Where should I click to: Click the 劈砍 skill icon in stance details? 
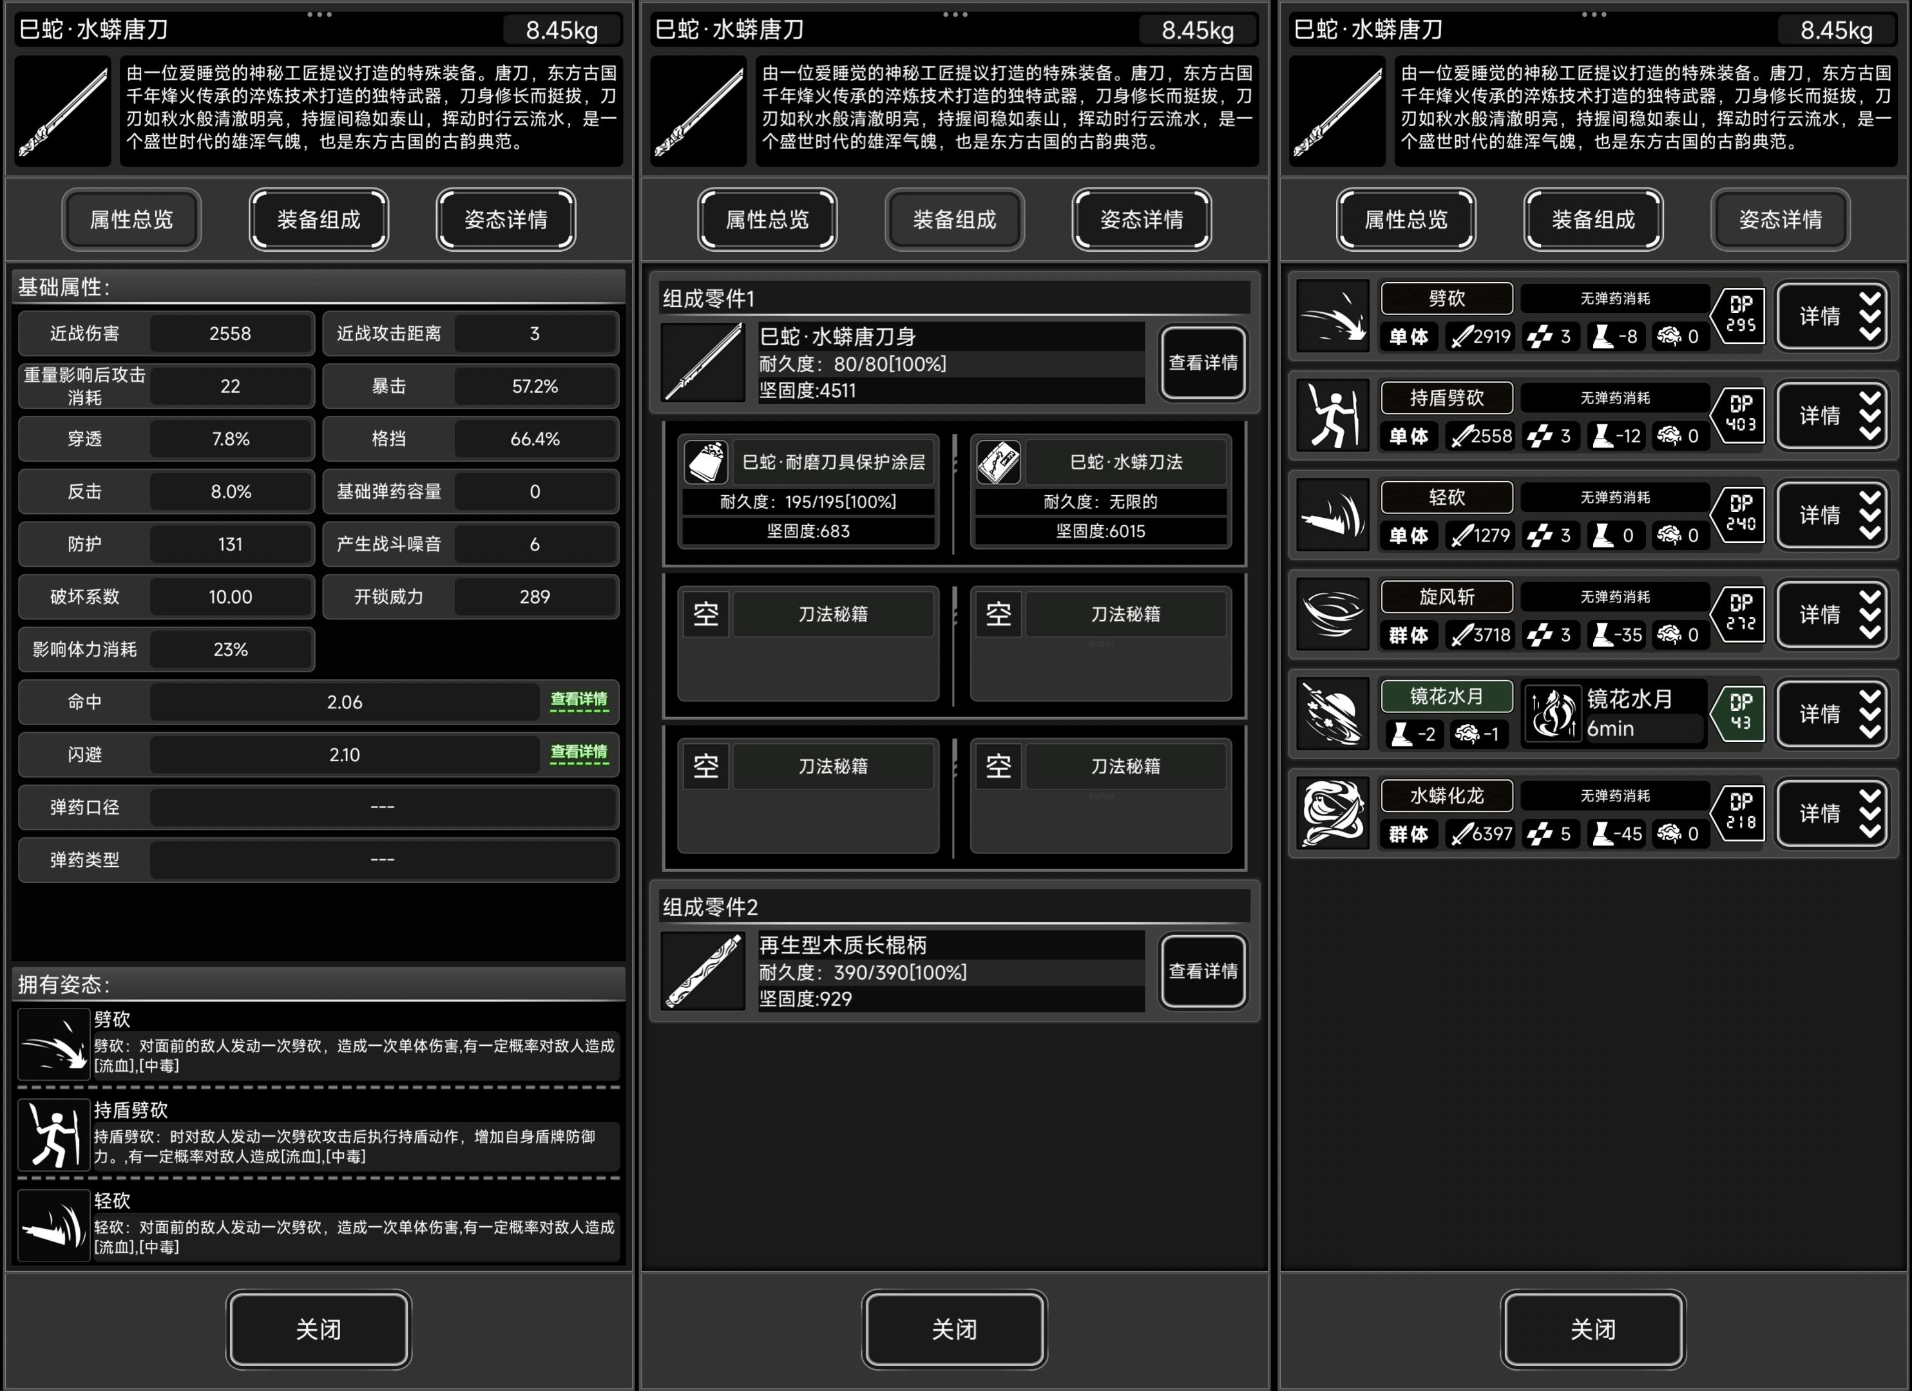pos(1332,317)
